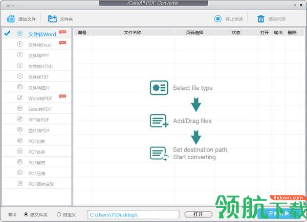This screenshot has width=307, height=222.
Task: Choose PPT转PDF in the sidebar
Action: pos(37,119)
